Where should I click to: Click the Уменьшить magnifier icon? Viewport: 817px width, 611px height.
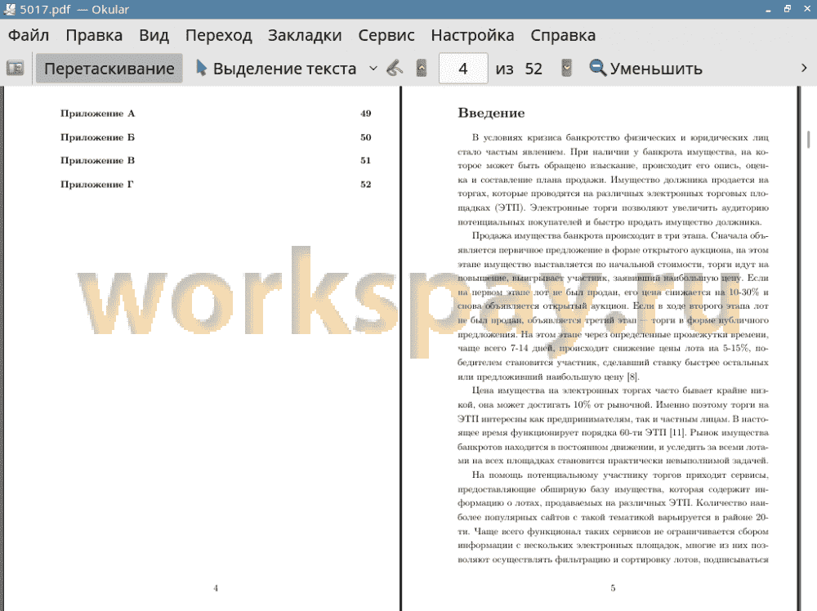click(598, 69)
